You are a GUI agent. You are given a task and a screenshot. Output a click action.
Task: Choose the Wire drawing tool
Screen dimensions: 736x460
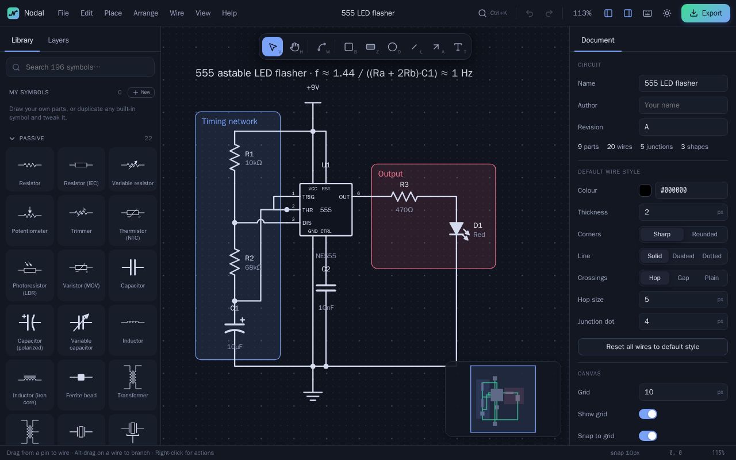pos(322,47)
